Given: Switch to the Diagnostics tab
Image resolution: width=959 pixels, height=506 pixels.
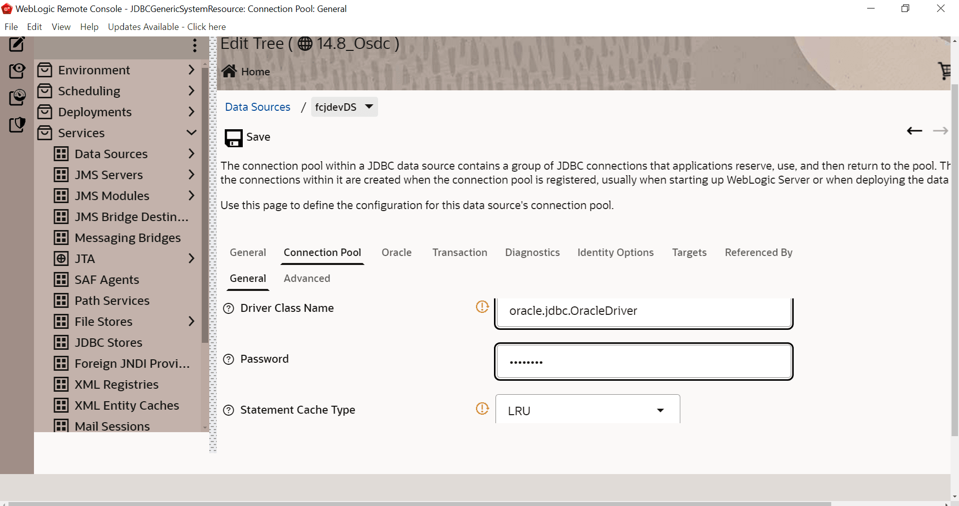Looking at the screenshot, I should 532,253.
